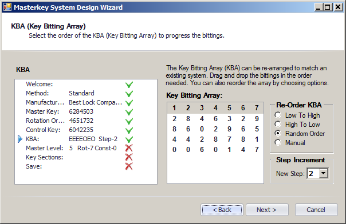Click the green checkmark on the Control Key row
Viewport: 346px width, 224px height.
(129, 130)
